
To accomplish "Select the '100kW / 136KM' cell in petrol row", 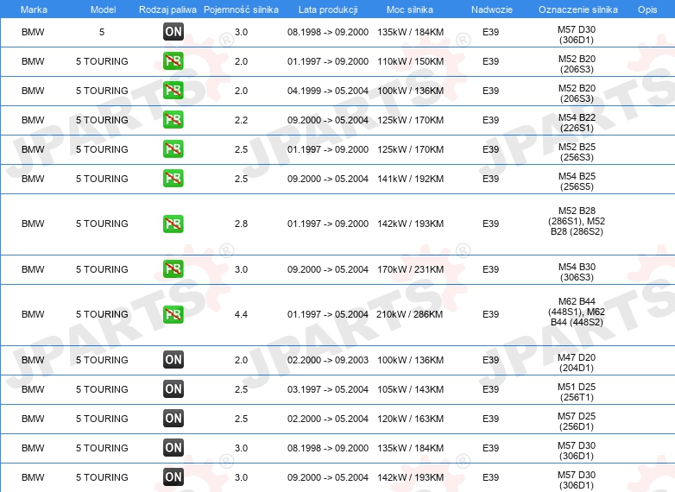I will pyautogui.click(x=410, y=91).
